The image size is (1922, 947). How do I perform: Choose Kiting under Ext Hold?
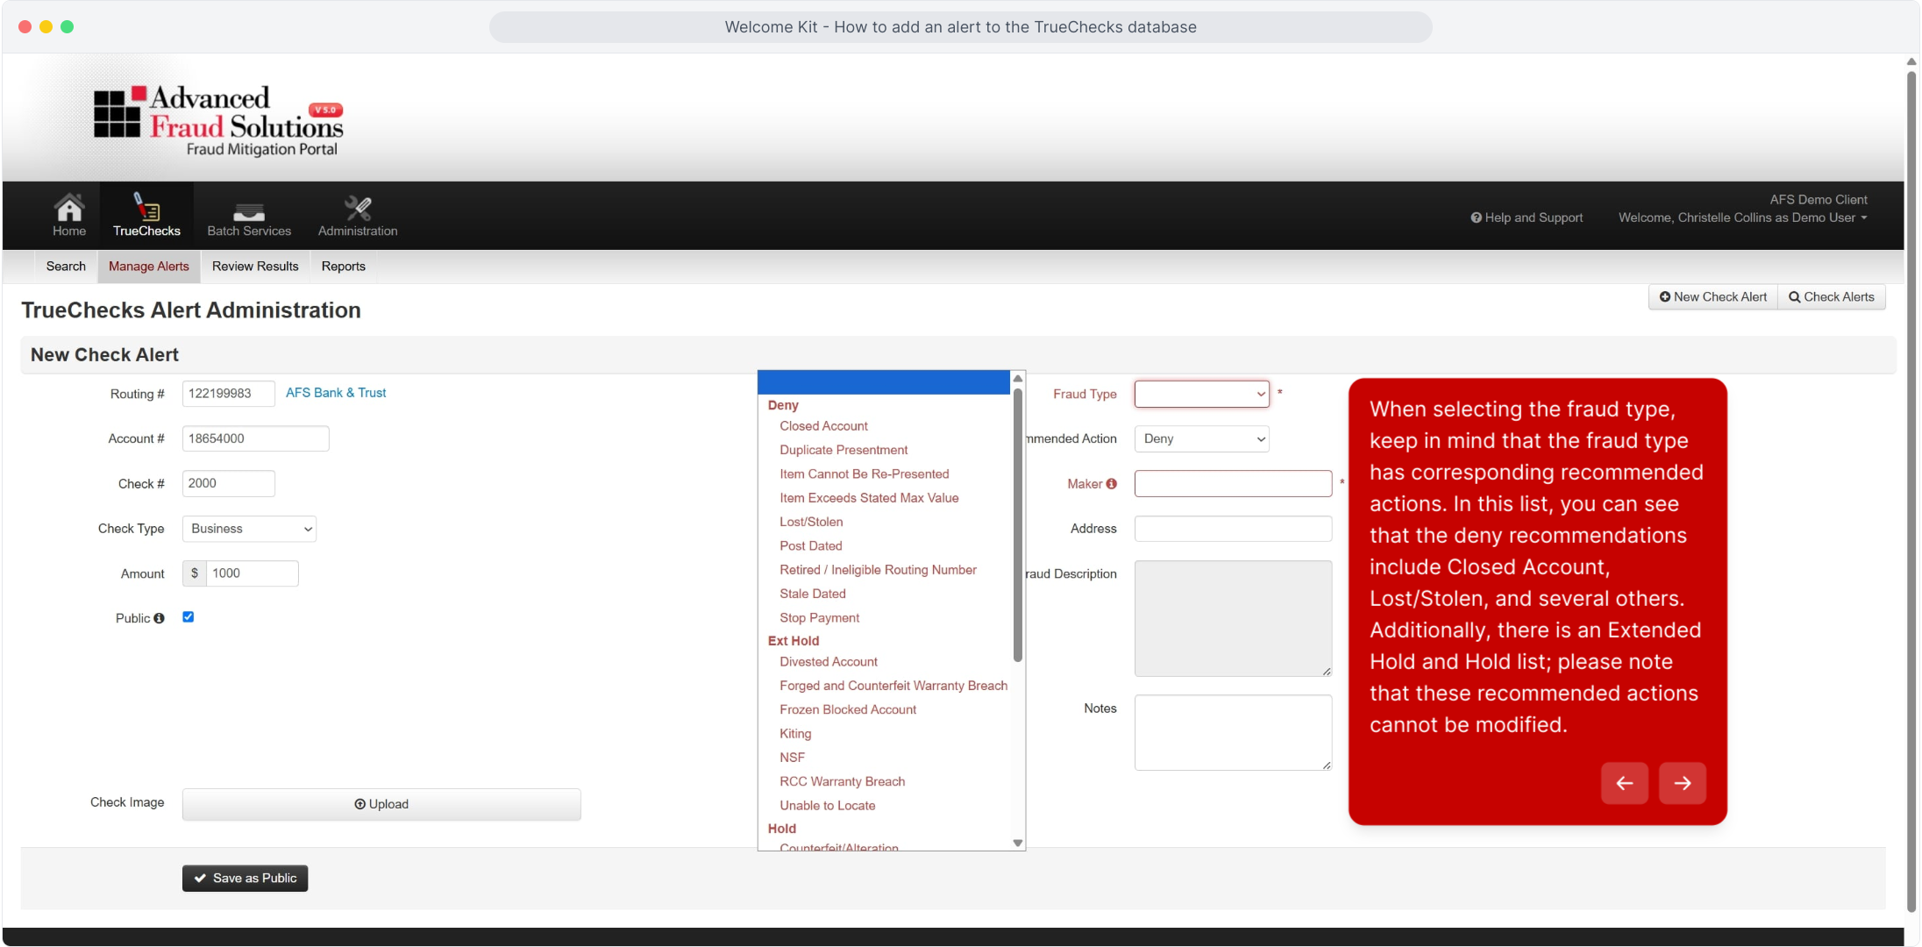(x=795, y=734)
